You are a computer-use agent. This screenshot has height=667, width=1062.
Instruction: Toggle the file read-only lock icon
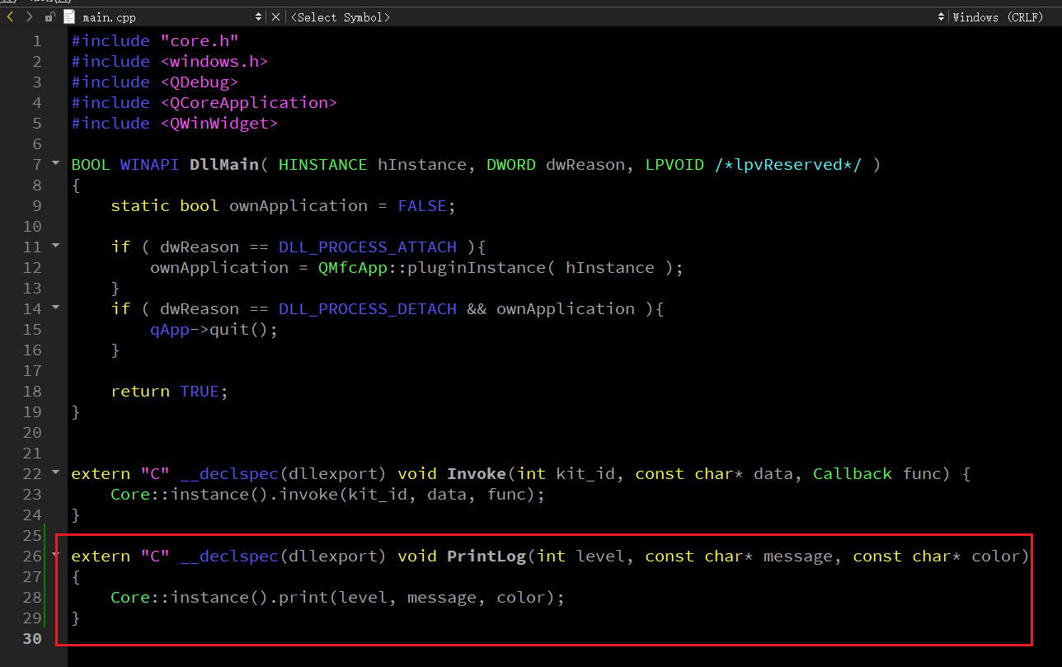50,16
